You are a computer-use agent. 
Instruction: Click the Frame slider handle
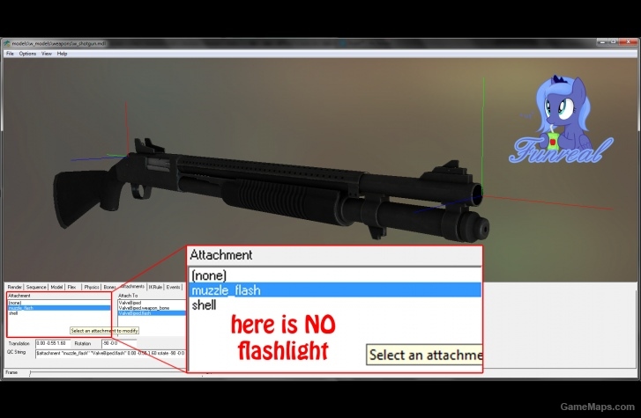pyautogui.click(x=30, y=373)
